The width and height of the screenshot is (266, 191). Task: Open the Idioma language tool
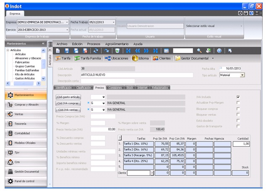pyautogui.click(x=141, y=58)
